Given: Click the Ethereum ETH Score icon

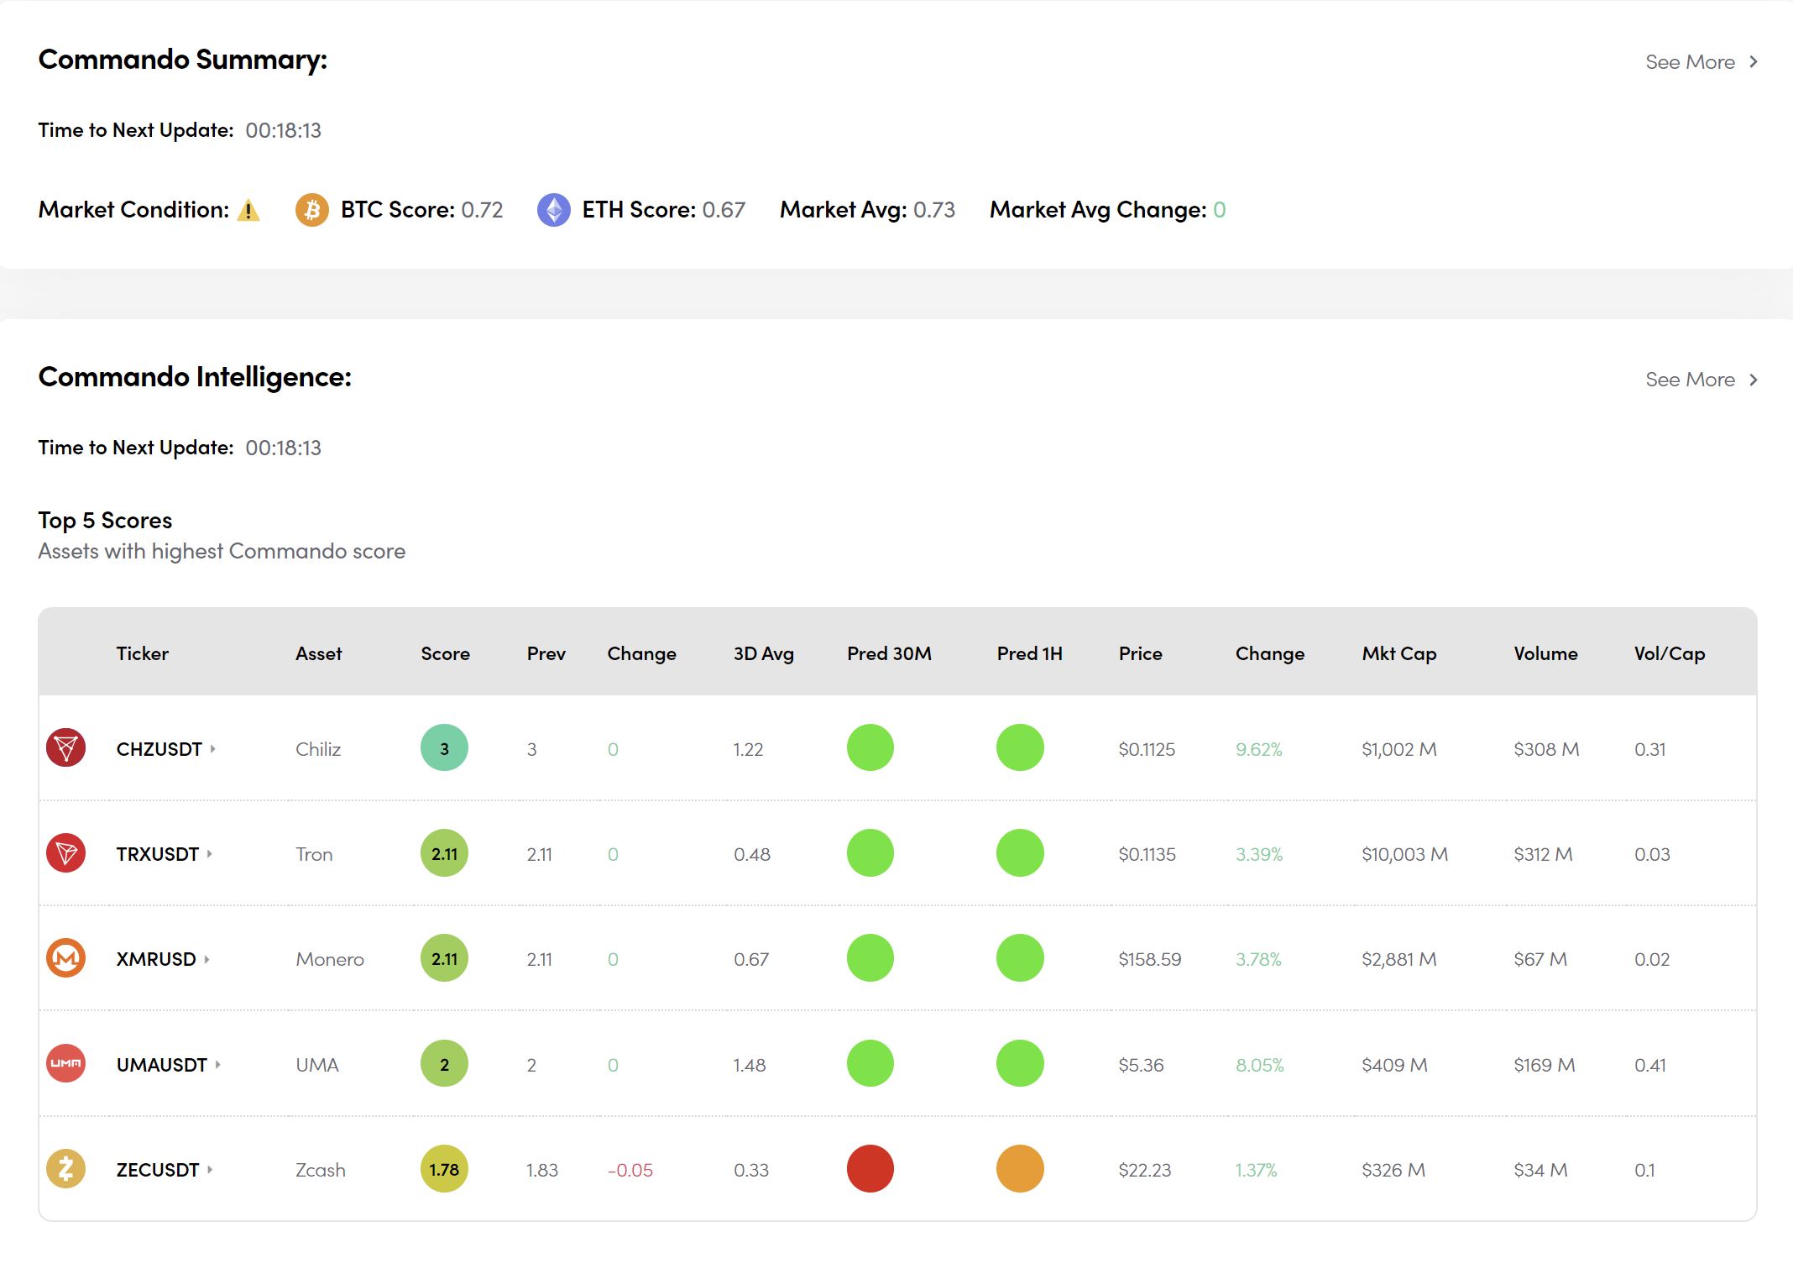Looking at the screenshot, I should point(553,210).
